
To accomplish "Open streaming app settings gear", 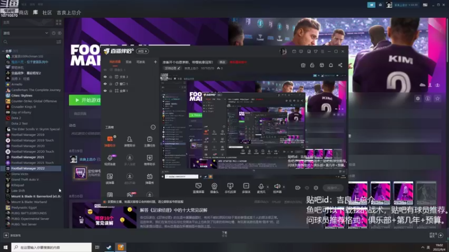I will point(316,188).
